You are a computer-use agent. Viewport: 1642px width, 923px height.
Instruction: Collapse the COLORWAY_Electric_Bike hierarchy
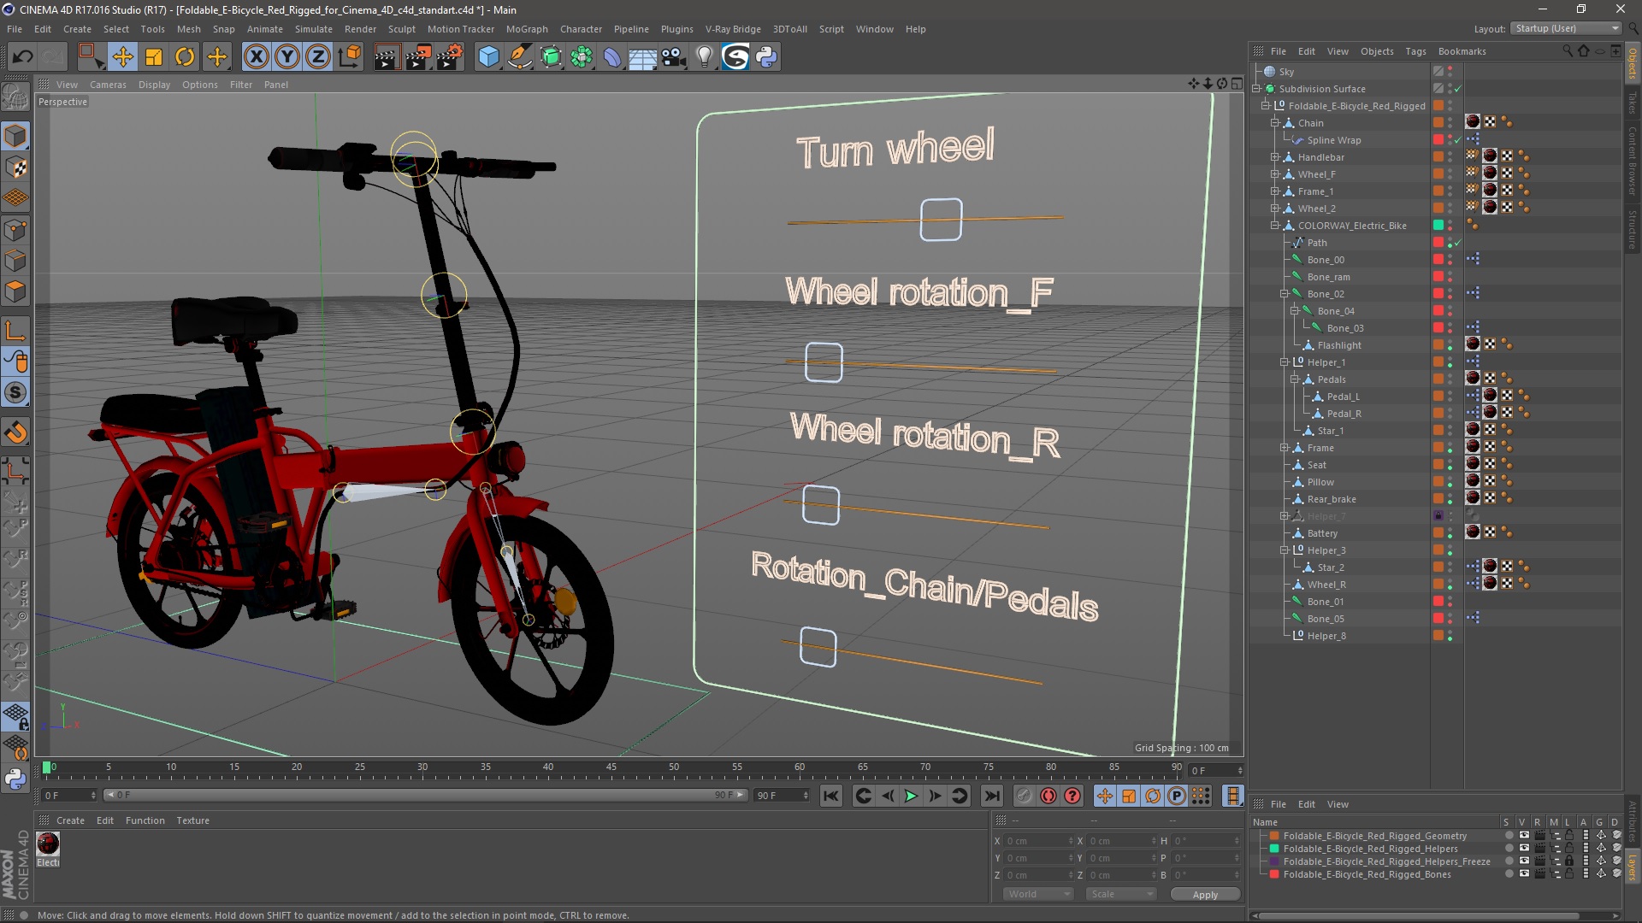pyautogui.click(x=1274, y=226)
